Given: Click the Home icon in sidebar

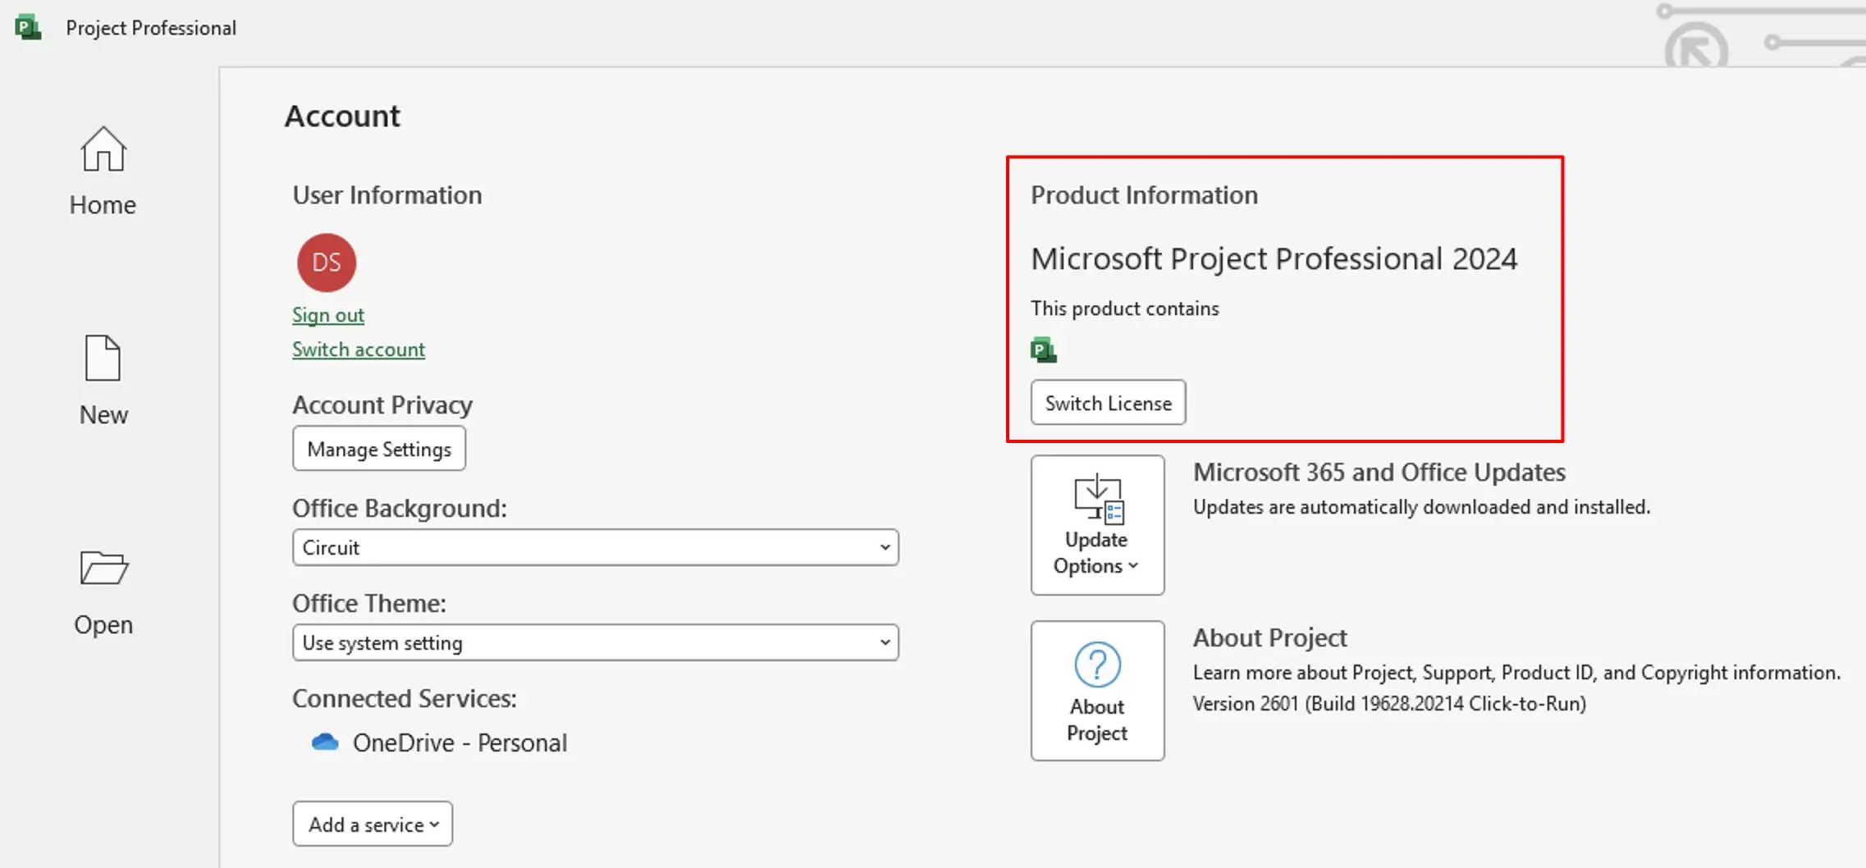Looking at the screenshot, I should (x=103, y=149).
